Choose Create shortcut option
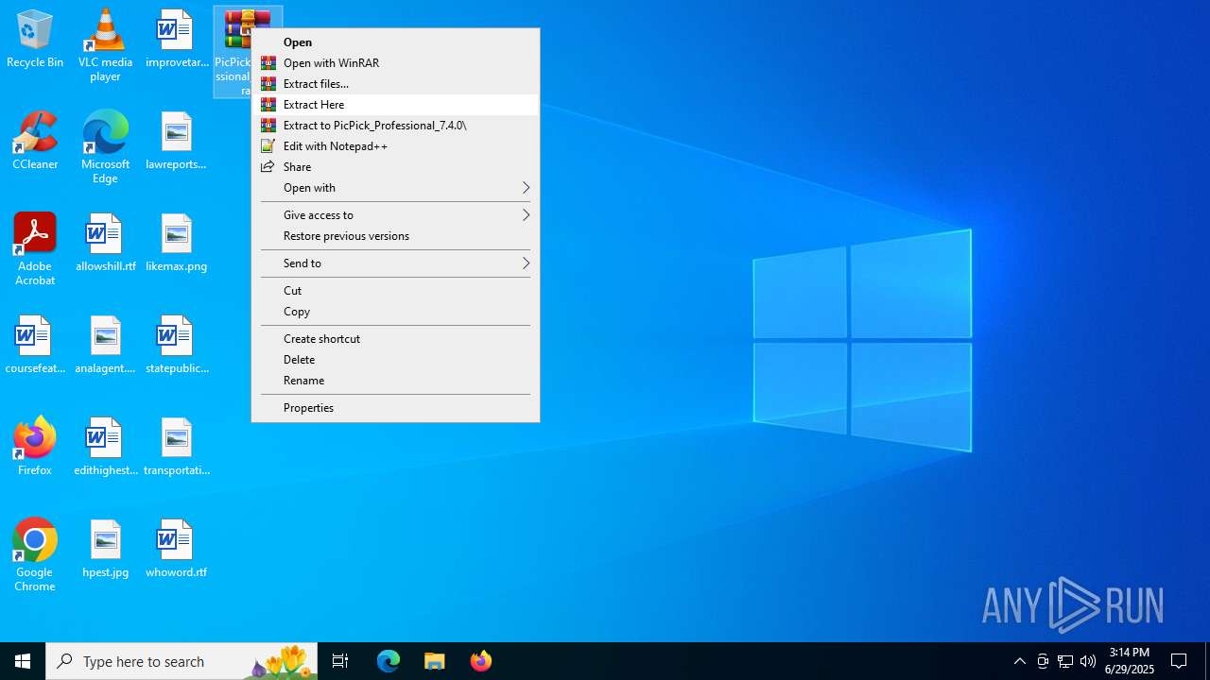 [x=395, y=339]
